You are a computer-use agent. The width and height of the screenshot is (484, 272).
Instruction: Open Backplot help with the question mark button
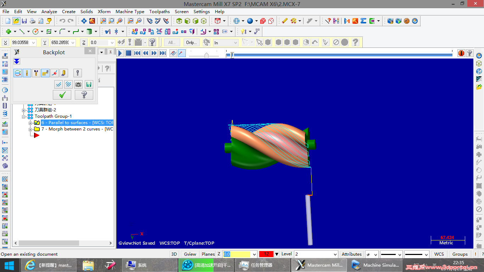(84, 95)
